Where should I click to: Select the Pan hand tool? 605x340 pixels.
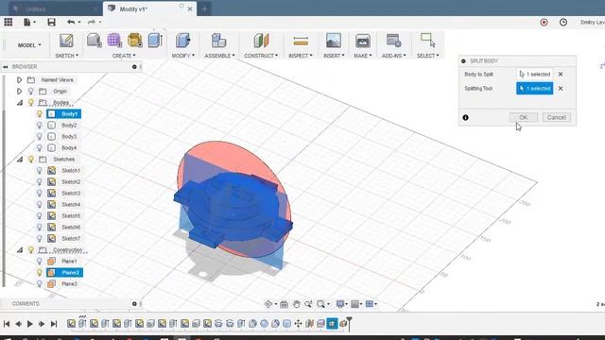[x=296, y=304]
